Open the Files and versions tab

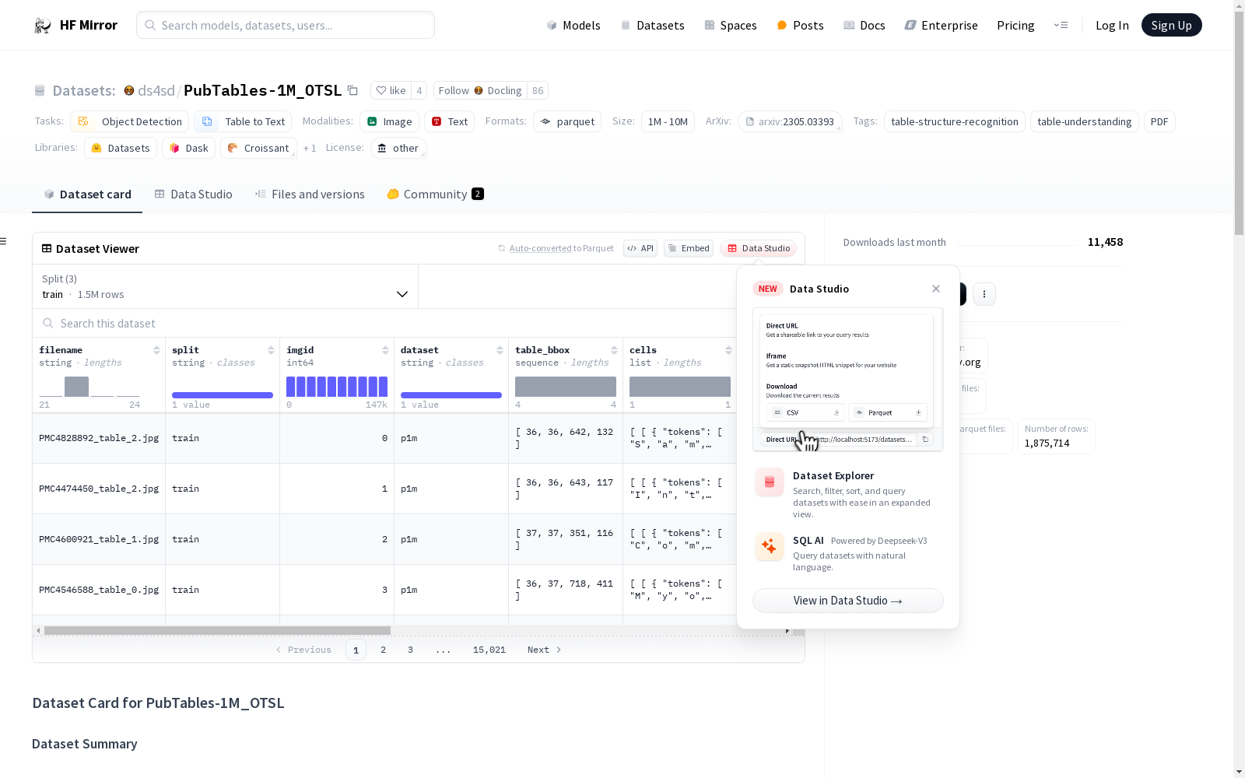(x=310, y=194)
